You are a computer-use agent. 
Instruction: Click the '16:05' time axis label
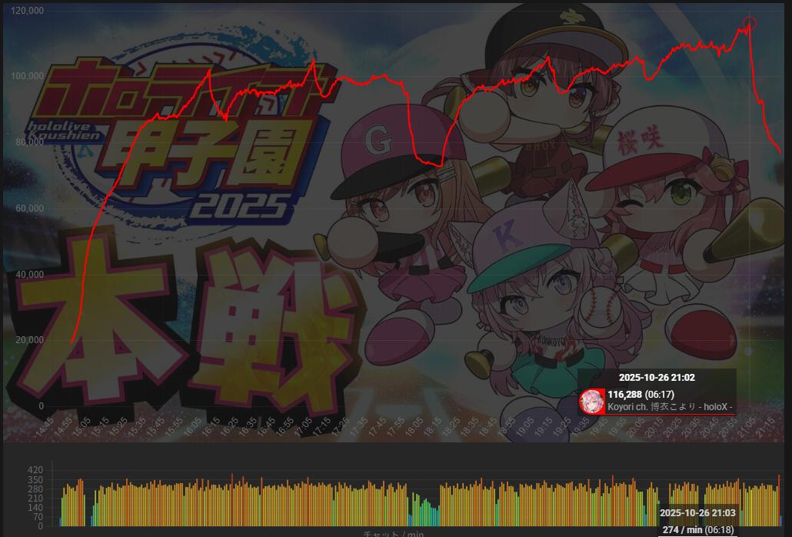point(192,427)
